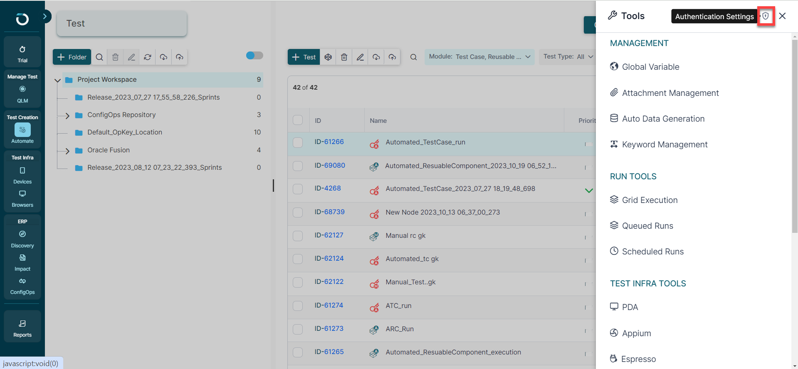The width and height of the screenshot is (798, 369).
Task: Delete folder with trash icon
Action: click(x=116, y=57)
